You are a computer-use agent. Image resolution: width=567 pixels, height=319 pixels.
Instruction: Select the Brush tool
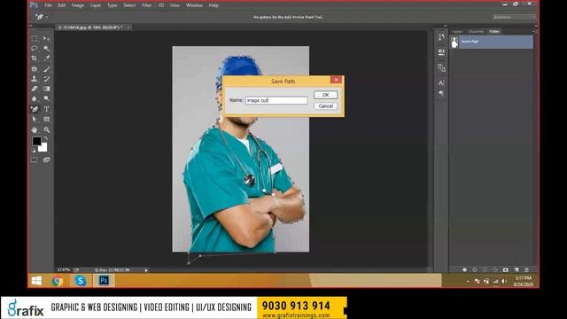point(46,69)
